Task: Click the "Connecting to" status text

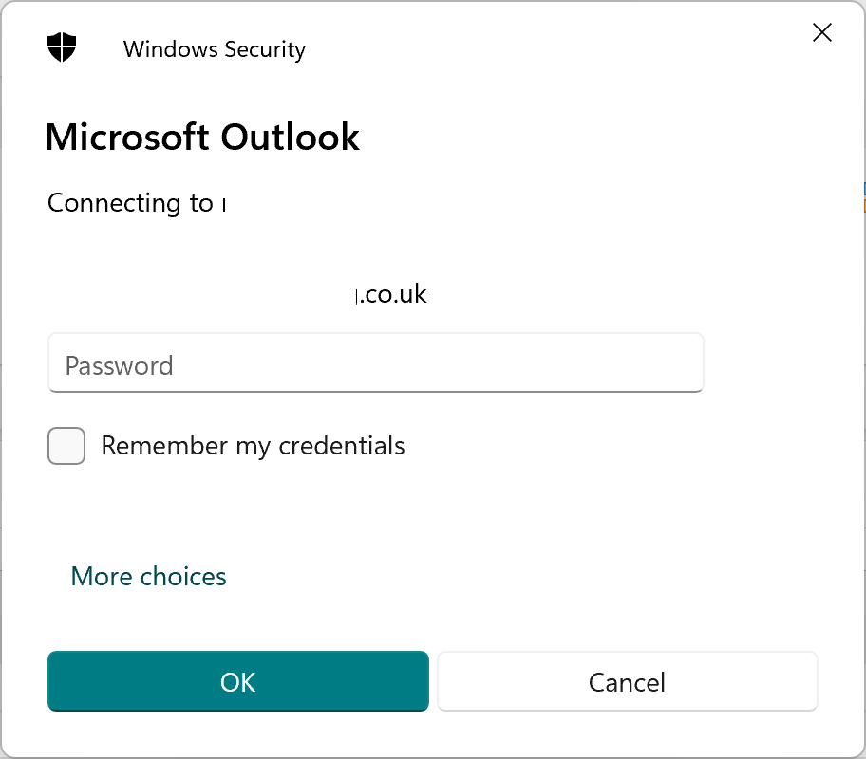Action: pyautogui.click(x=130, y=203)
